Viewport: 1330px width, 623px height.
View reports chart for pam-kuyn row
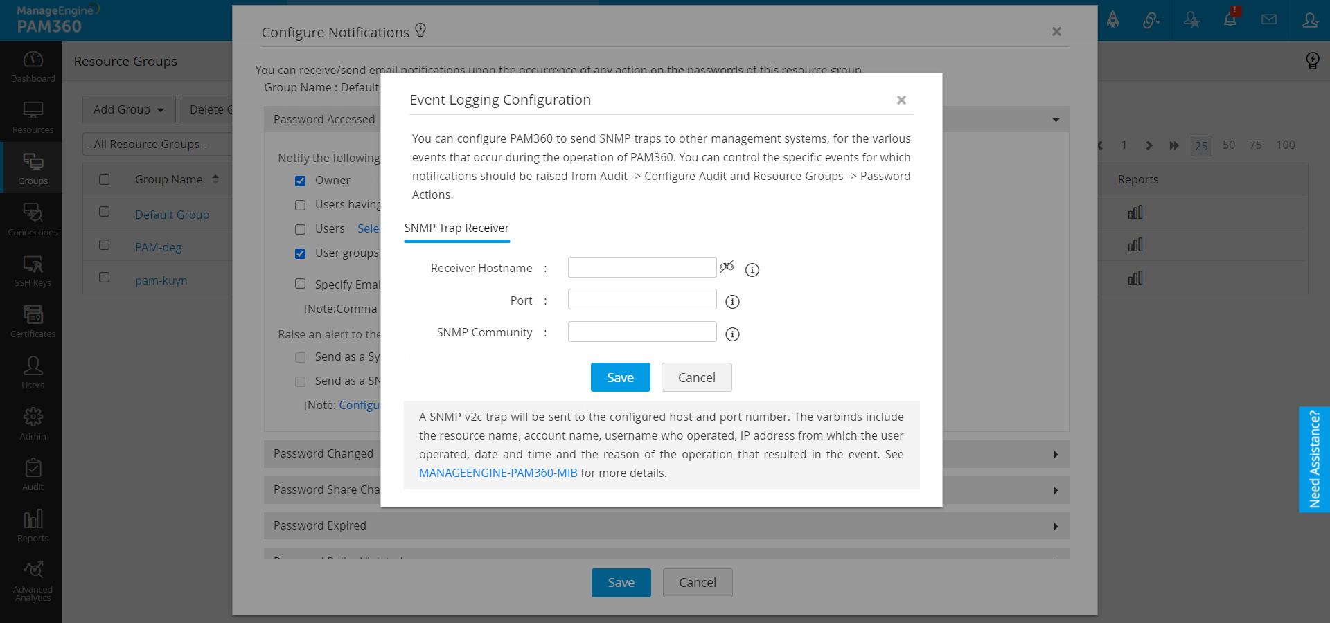(x=1135, y=278)
